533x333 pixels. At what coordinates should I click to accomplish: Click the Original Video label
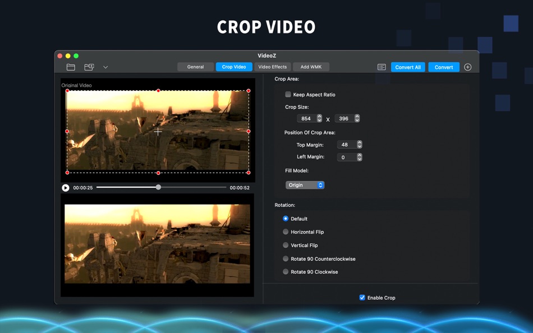[x=76, y=85]
